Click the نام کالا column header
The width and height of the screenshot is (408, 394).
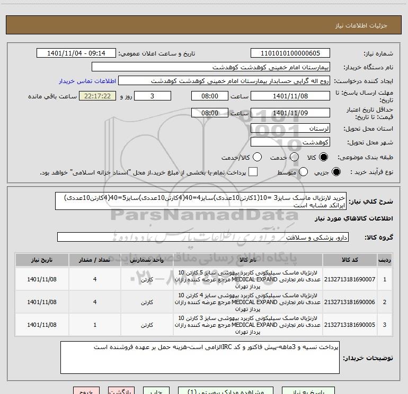tap(248, 260)
